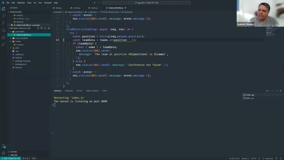The width and height of the screenshot is (284, 160).
Task: Open package.json in the explorer tree
Action: [21, 64]
